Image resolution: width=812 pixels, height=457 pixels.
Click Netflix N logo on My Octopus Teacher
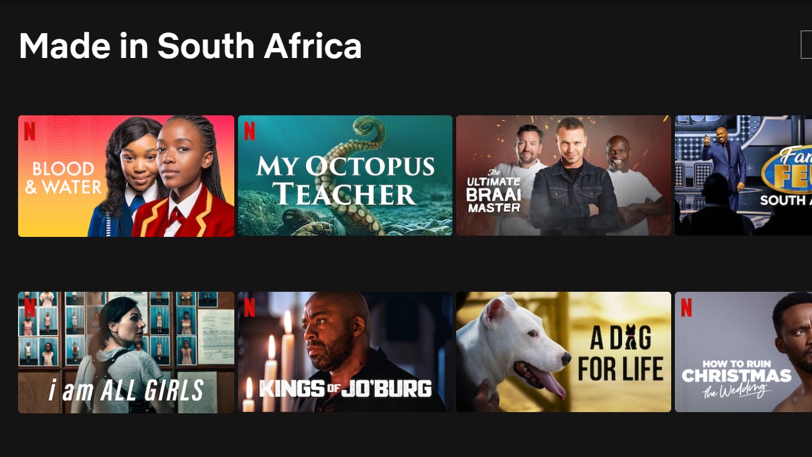[x=249, y=131]
